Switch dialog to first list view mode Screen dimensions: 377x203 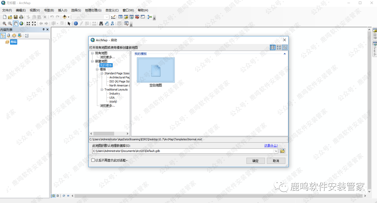(x=273, y=47)
